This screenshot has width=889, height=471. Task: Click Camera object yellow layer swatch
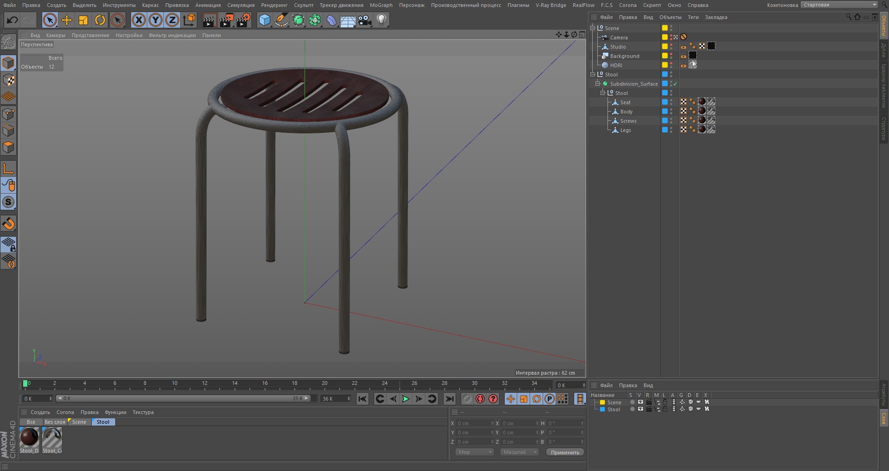coord(665,37)
